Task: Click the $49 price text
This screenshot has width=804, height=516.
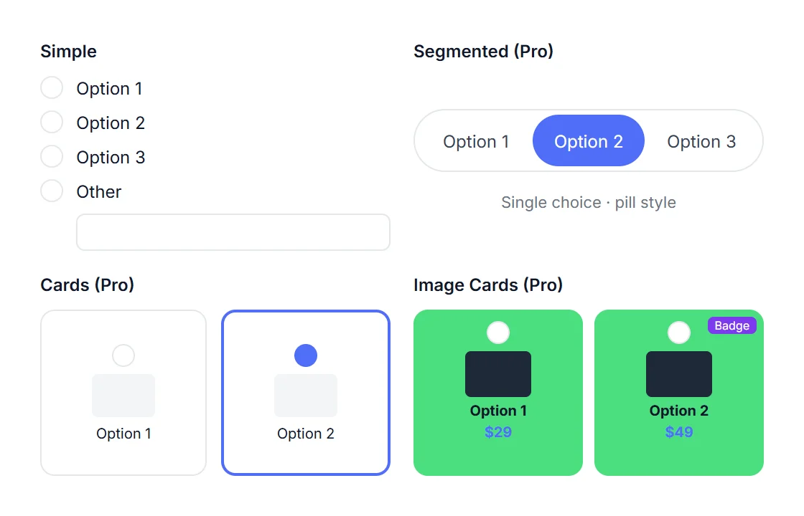Action: click(x=679, y=432)
